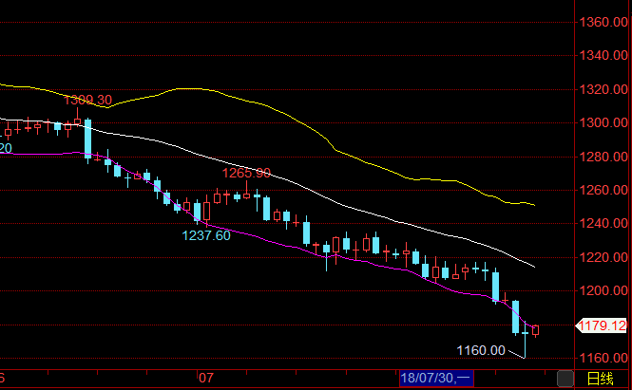
Task: Click the 1200.00 price axis label
Action: tap(603, 290)
